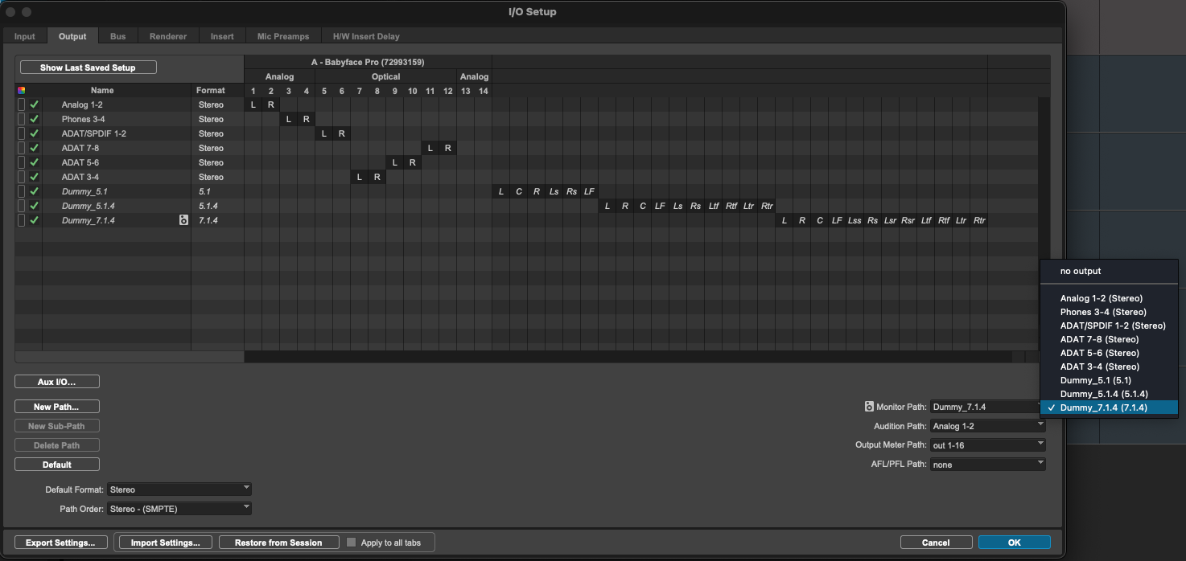Image resolution: width=1186 pixels, height=561 pixels.
Task: Click the Export Settings... button
Action: 60,543
